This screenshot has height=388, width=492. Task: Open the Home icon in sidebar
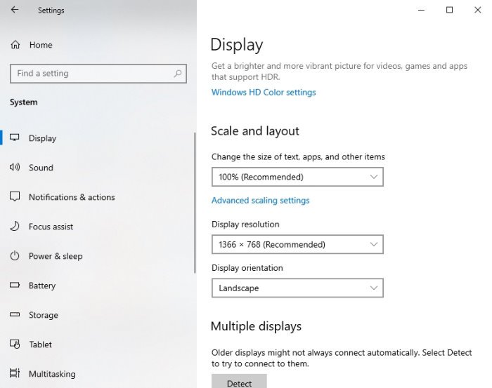tap(15, 45)
